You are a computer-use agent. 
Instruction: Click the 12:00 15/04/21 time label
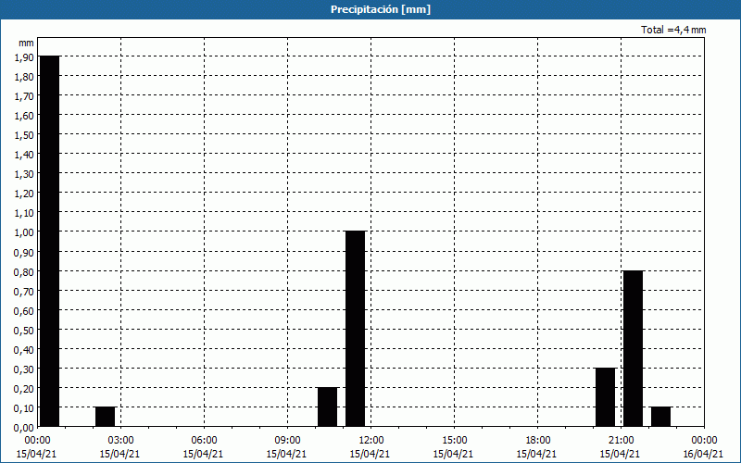click(x=370, y=447)
